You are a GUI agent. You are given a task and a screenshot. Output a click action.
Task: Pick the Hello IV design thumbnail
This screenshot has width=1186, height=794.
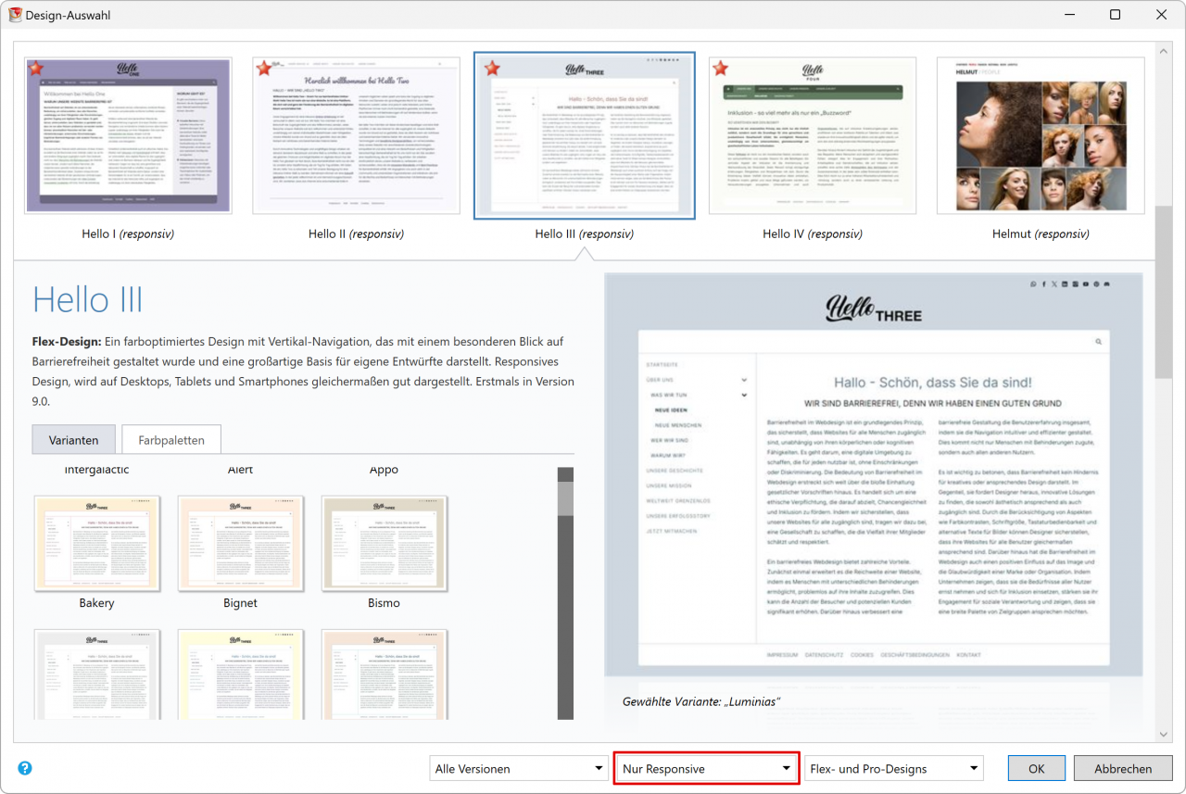[812, 135]
